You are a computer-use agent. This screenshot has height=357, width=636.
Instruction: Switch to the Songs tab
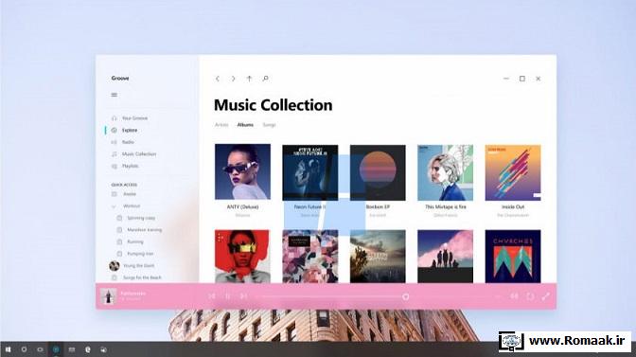tap(269, 125)
